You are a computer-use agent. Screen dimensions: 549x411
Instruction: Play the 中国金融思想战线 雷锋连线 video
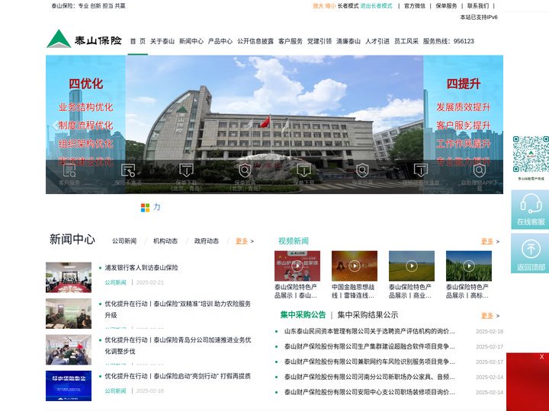355,266
